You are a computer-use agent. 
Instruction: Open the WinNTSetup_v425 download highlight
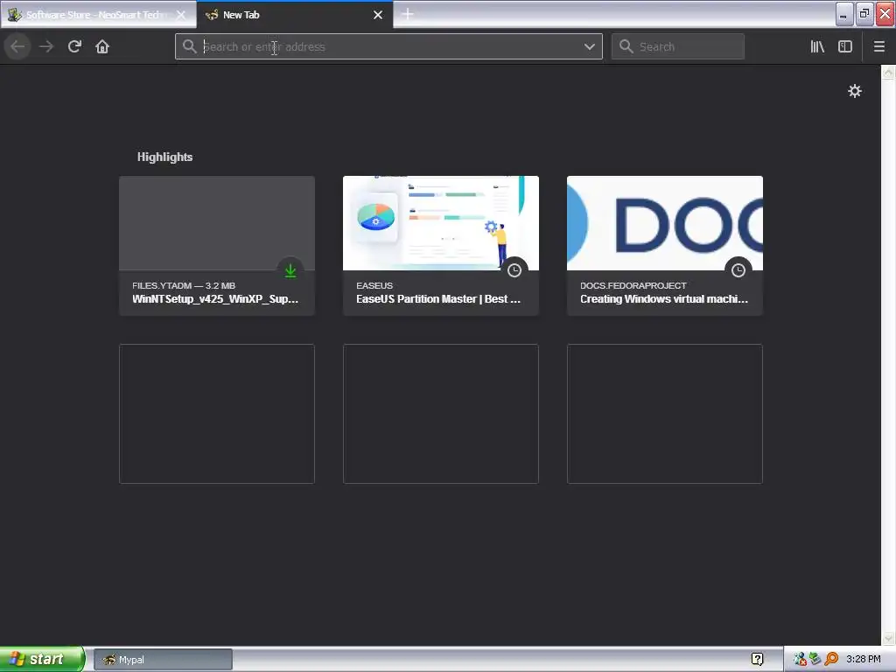(x=217, y=245)
